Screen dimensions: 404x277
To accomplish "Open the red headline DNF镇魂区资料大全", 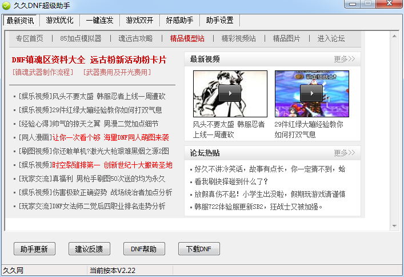I will 49,60.
